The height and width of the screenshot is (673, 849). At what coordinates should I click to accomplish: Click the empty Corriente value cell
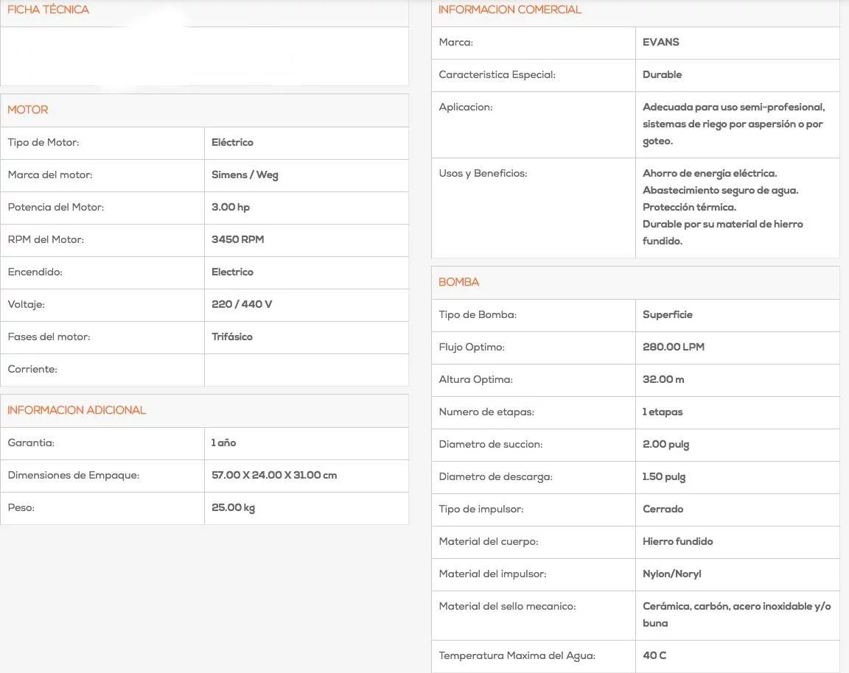pyautogui.click(x=306, y=370)
